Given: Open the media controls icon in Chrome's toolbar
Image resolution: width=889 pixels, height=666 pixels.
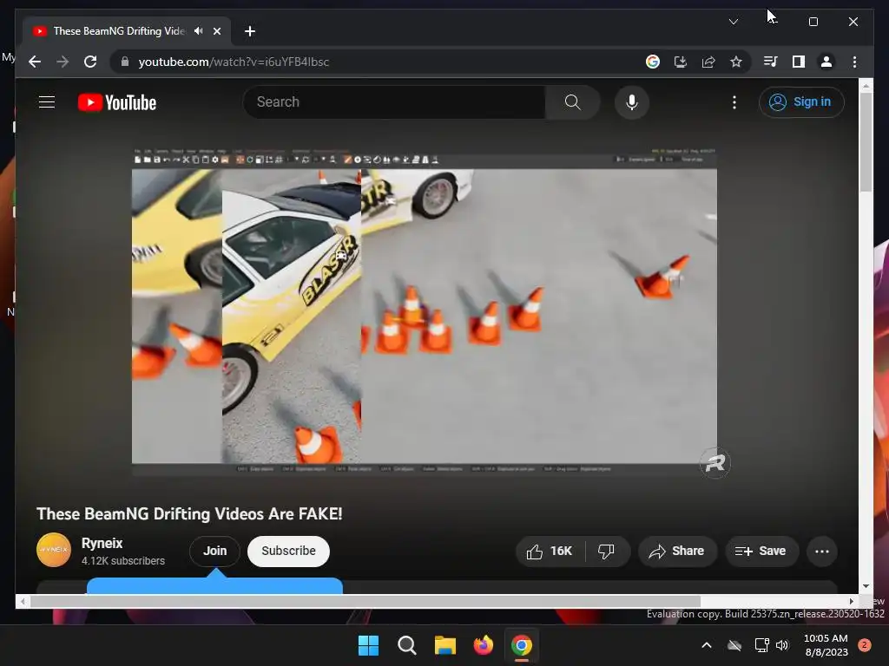Looking at the screenshot, I should [771, 62].
